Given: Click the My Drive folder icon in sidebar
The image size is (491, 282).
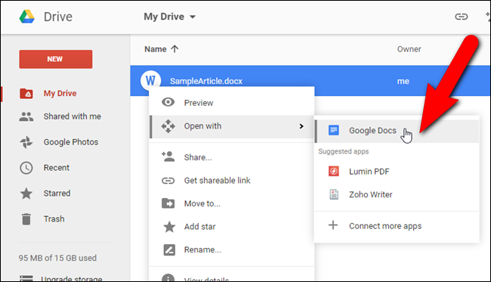Looking at the screenshot, I should [x=26, y=94].
